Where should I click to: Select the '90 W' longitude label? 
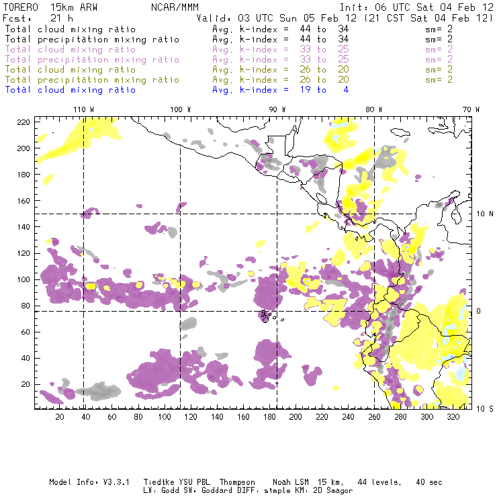point(277,109)
